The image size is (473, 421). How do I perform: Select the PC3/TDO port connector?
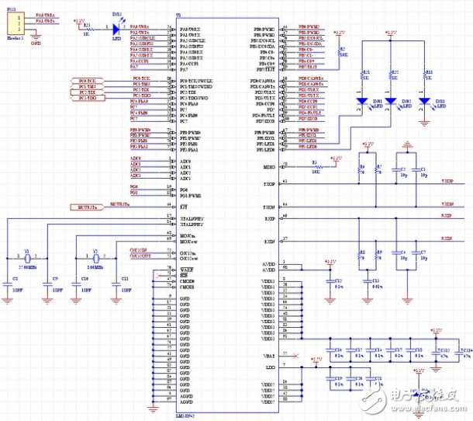(x=85, y=99)
